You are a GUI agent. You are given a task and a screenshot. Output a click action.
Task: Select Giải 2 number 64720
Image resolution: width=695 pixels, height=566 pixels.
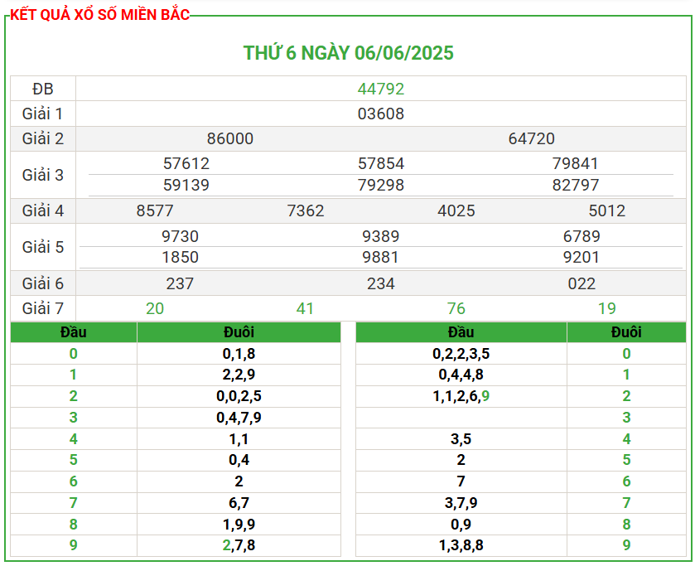pyautogui.click(x=532, y=138)
